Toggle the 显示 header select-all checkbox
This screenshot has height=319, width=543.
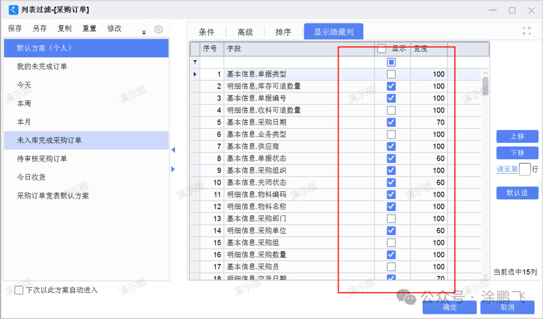(382, 49)
